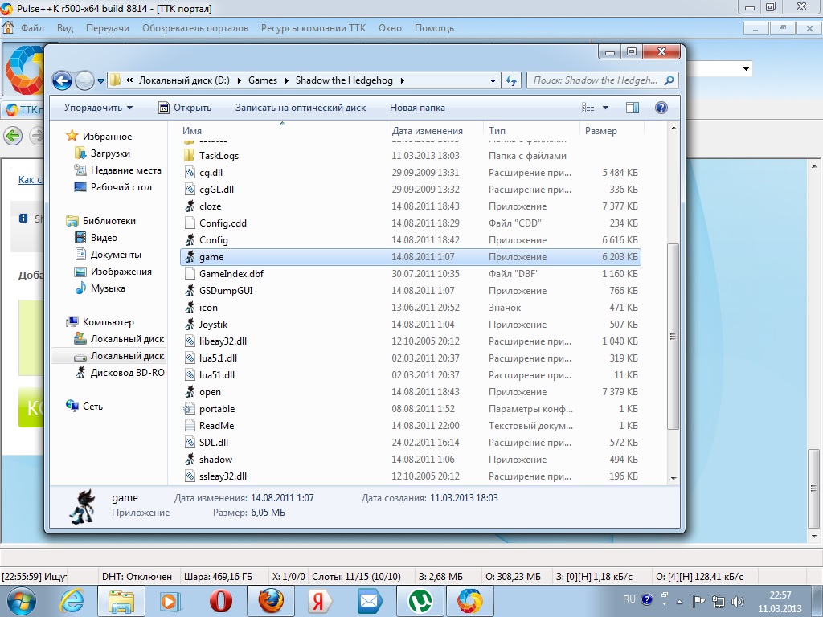Open the Передачи menu
The image size is (823, 617).
click(x=108, y=28)
